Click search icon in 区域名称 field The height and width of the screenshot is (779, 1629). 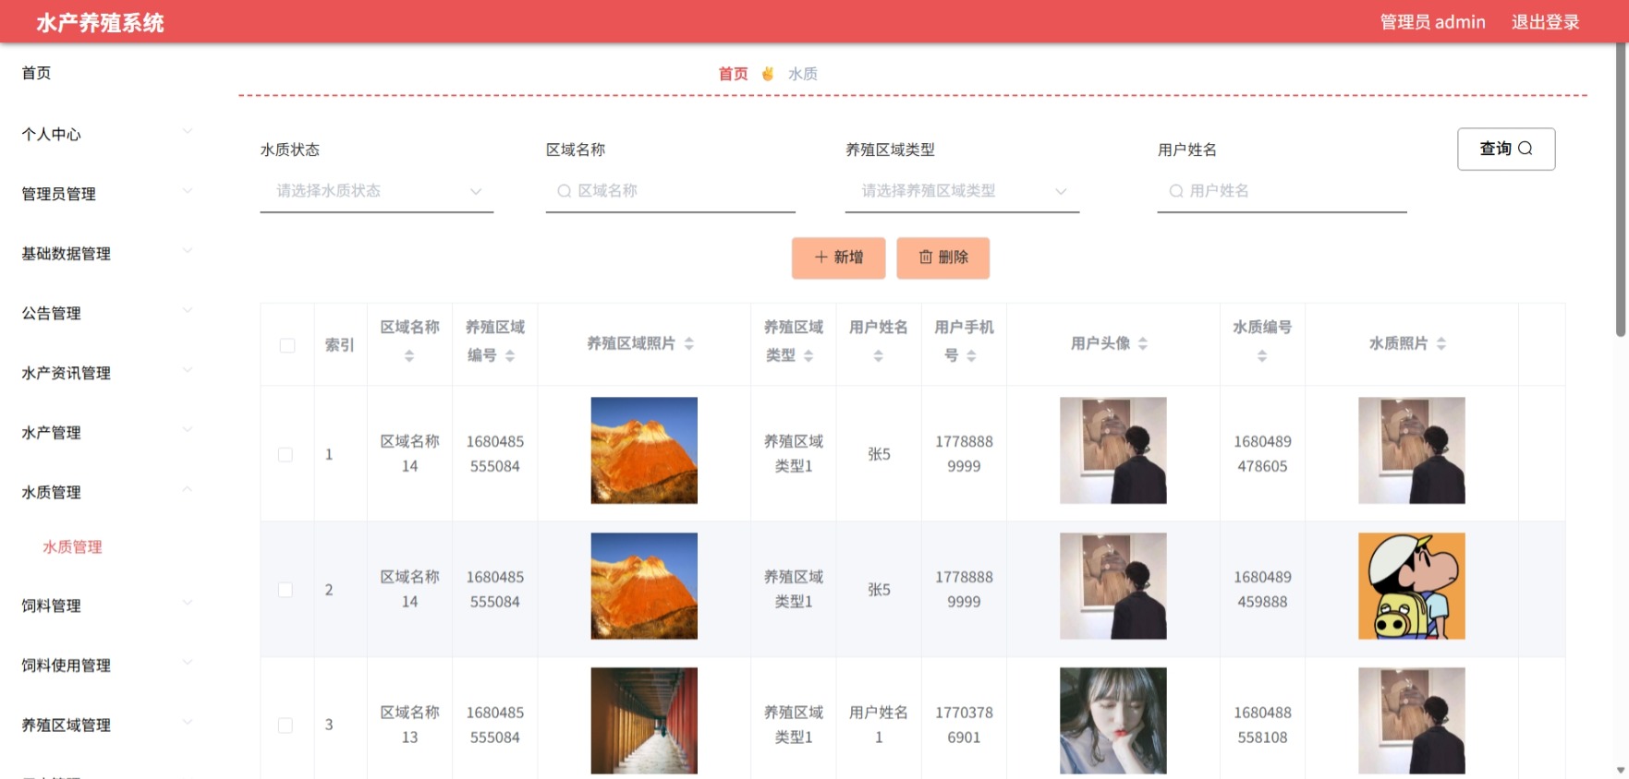(564, 191)
